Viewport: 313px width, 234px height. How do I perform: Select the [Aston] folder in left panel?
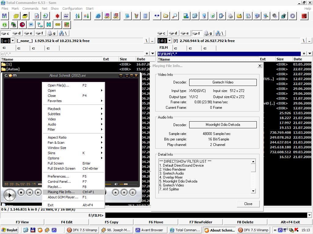click(x=13, y=69)
